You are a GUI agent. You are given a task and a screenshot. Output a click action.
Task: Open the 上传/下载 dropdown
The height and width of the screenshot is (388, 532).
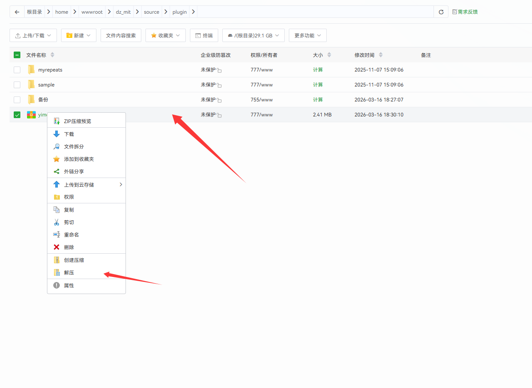point(33,36)
